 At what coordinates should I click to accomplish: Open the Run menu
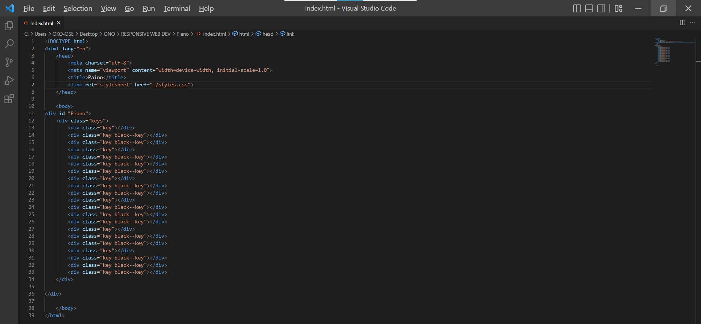[149, 8]
